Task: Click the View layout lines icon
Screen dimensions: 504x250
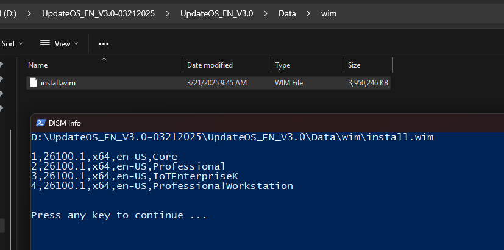Action: (45, 44)
